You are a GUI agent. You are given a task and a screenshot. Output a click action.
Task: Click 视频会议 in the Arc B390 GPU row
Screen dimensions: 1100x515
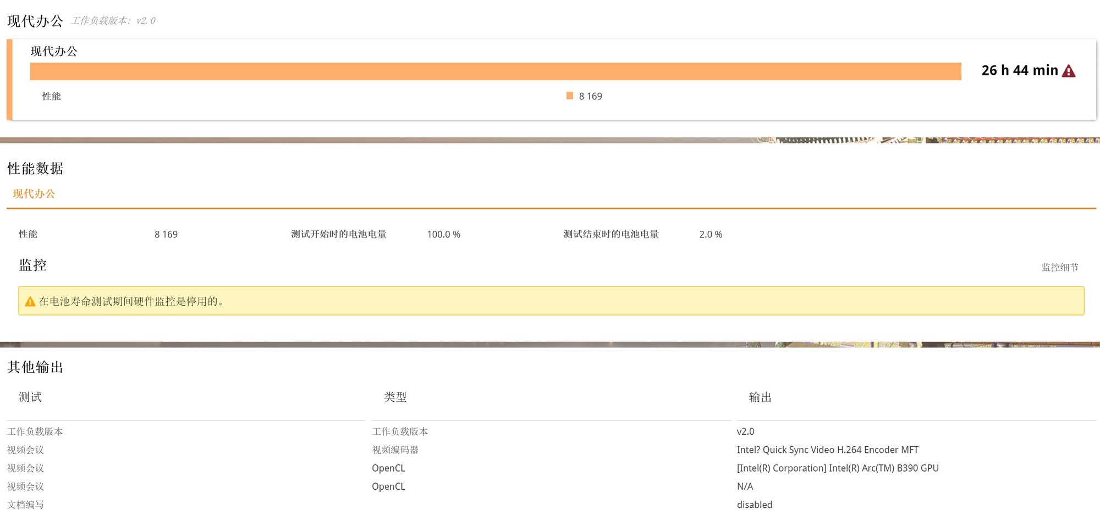(25, 468)
